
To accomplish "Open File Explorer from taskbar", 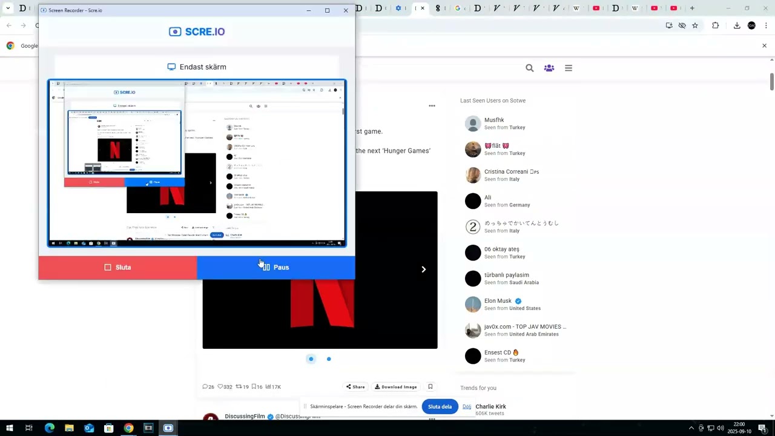I will (x=69, y=428).
